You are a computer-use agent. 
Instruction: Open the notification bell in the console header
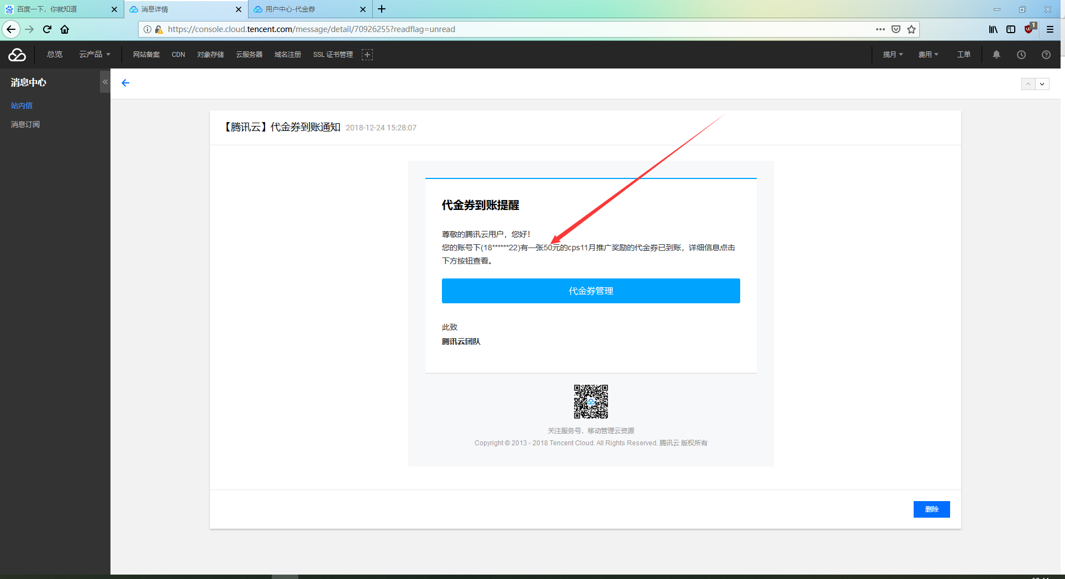click(x=997, y=55)
